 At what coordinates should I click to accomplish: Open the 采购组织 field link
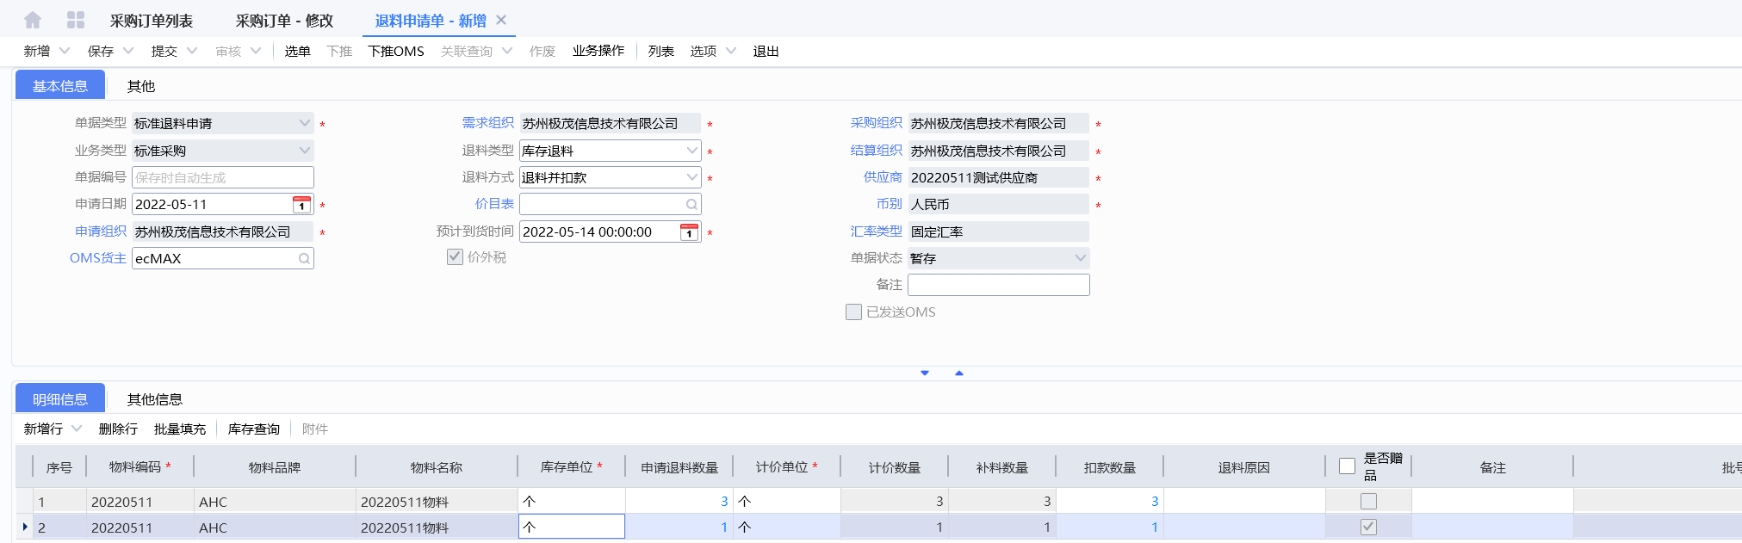(x=877, y=123)
